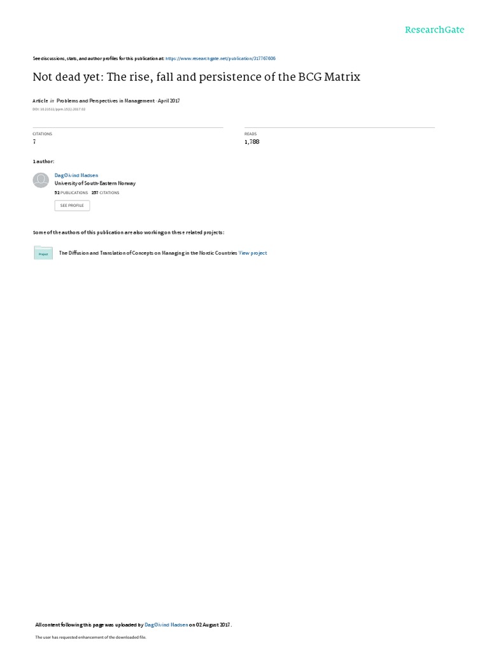Click University of South-Eastern Norway affiliation
This screenshot has height=652, width=489.
pyautogui.click(x=96, y=183)
